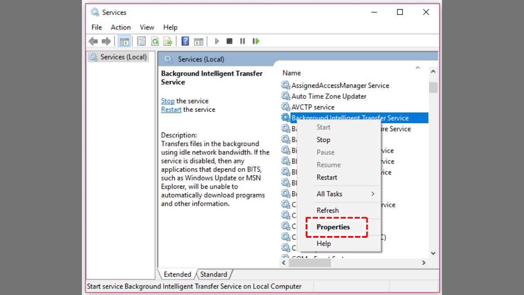
Task: Click the green Refresh toolbar icon
Action: 155,41
